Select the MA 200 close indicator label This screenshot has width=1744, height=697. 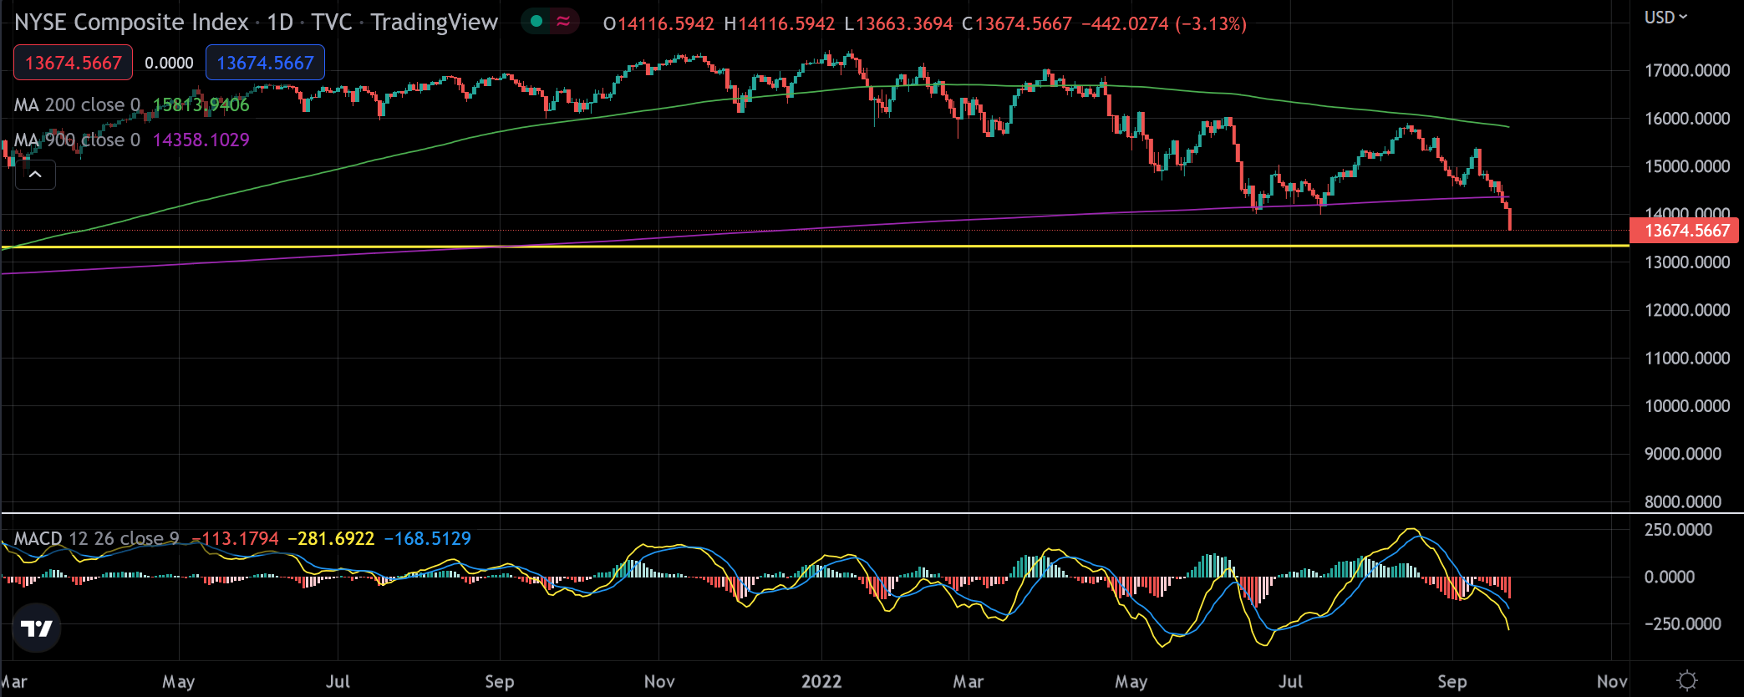coord(77,104)
